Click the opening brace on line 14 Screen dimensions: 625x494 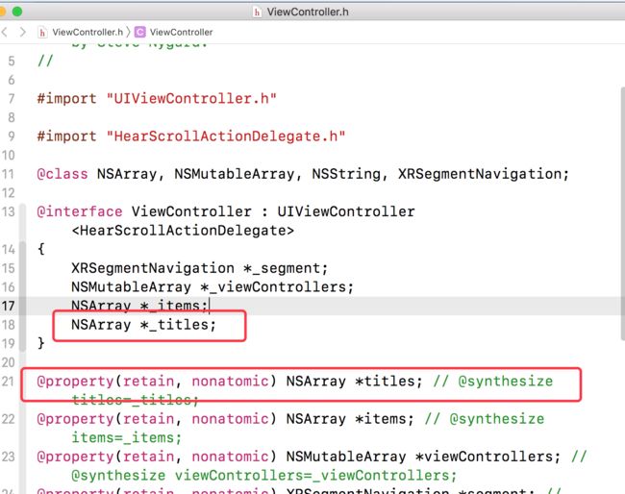click(x=40, y=249)
